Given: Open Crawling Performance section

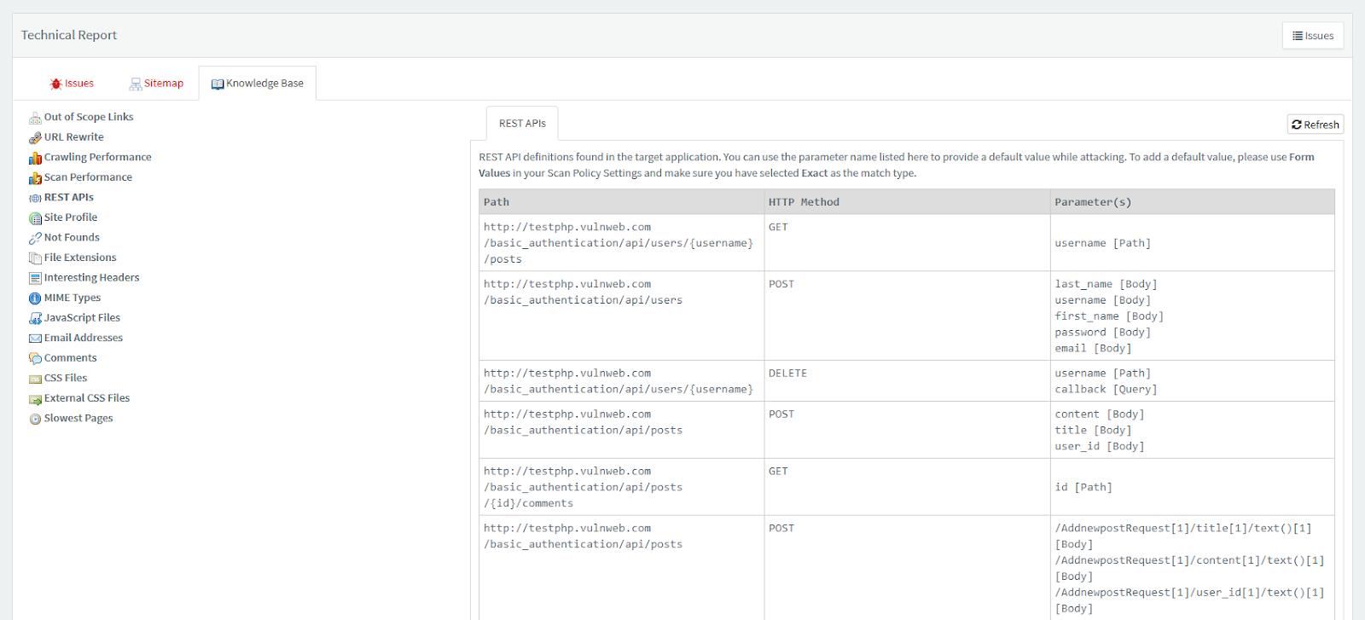Looking at the screenshot, I should 98,157.
